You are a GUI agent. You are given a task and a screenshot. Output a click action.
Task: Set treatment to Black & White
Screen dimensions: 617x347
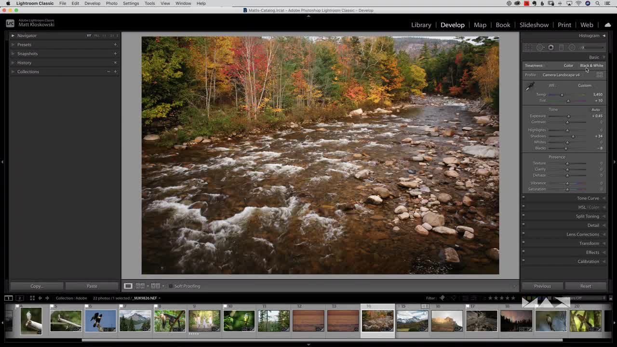pyautogui.click(x=591, y=66)
